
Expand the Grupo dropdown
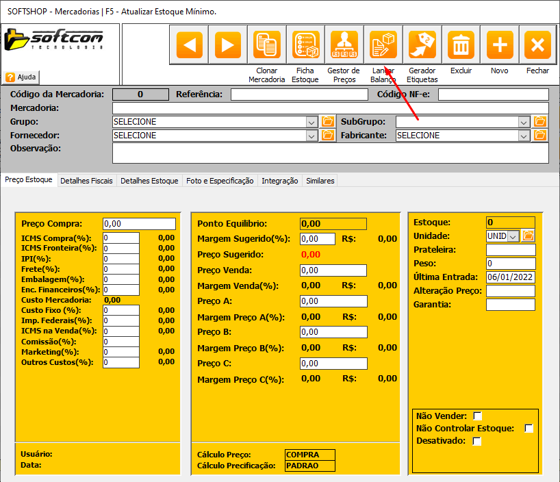point(311,122)
